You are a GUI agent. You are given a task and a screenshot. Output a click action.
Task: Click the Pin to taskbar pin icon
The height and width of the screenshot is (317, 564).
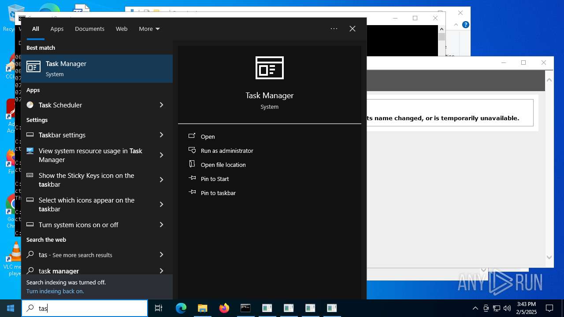point(192,192)
